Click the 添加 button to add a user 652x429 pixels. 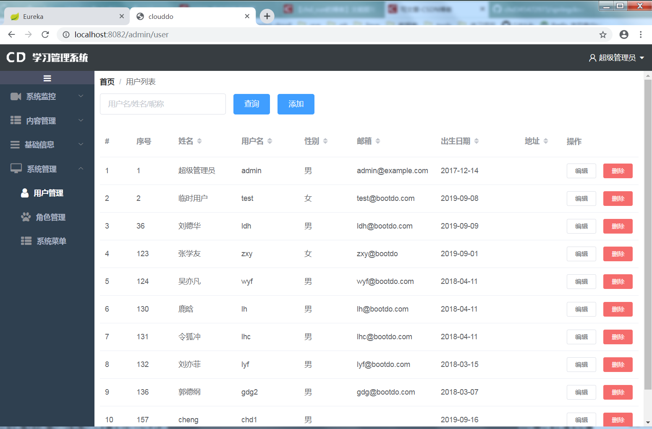point(296,104)
